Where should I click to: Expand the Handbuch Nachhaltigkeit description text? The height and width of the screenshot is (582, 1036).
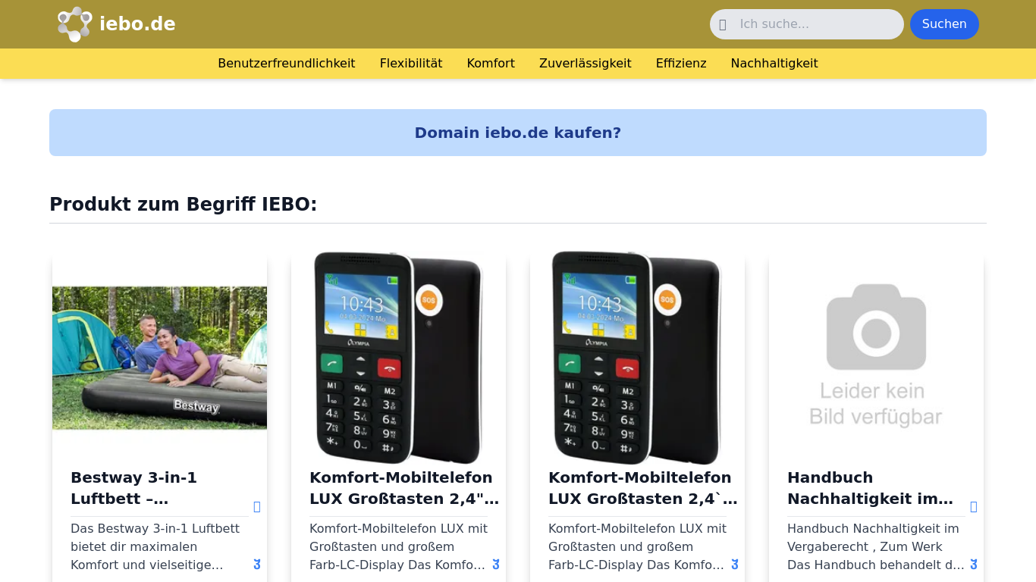974,565
